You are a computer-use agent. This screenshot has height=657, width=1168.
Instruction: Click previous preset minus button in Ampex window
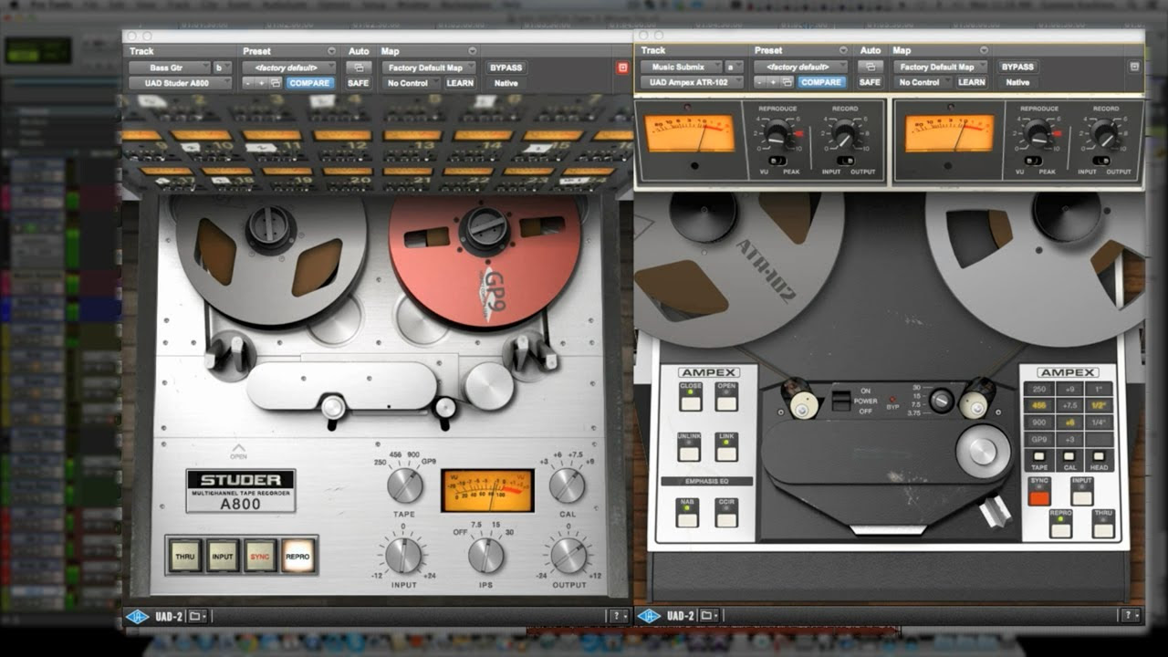click(x=759, y=82)
